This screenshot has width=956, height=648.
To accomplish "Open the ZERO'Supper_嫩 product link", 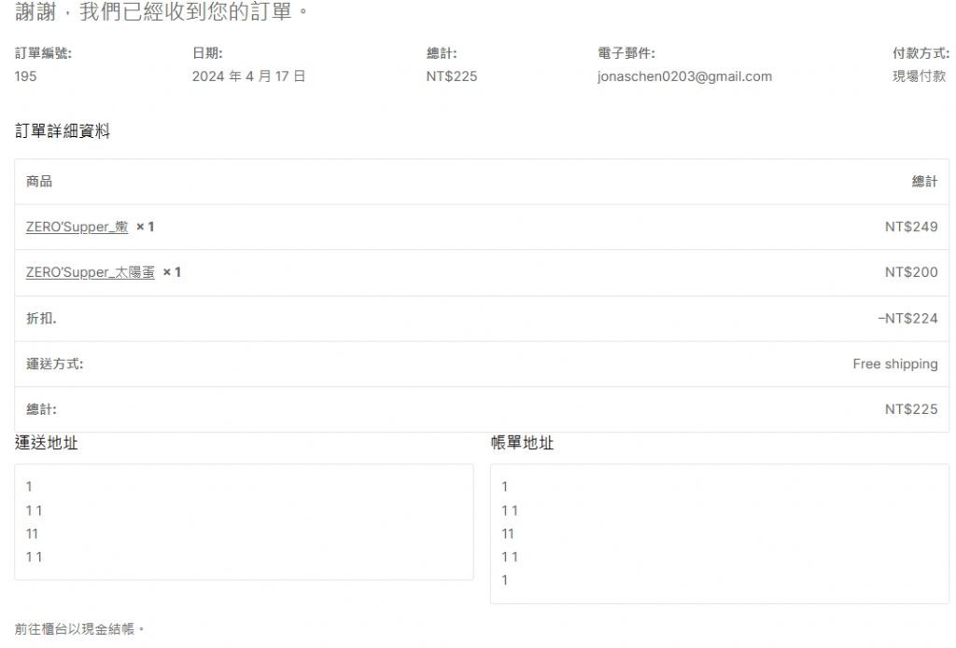I will point(77,227).
